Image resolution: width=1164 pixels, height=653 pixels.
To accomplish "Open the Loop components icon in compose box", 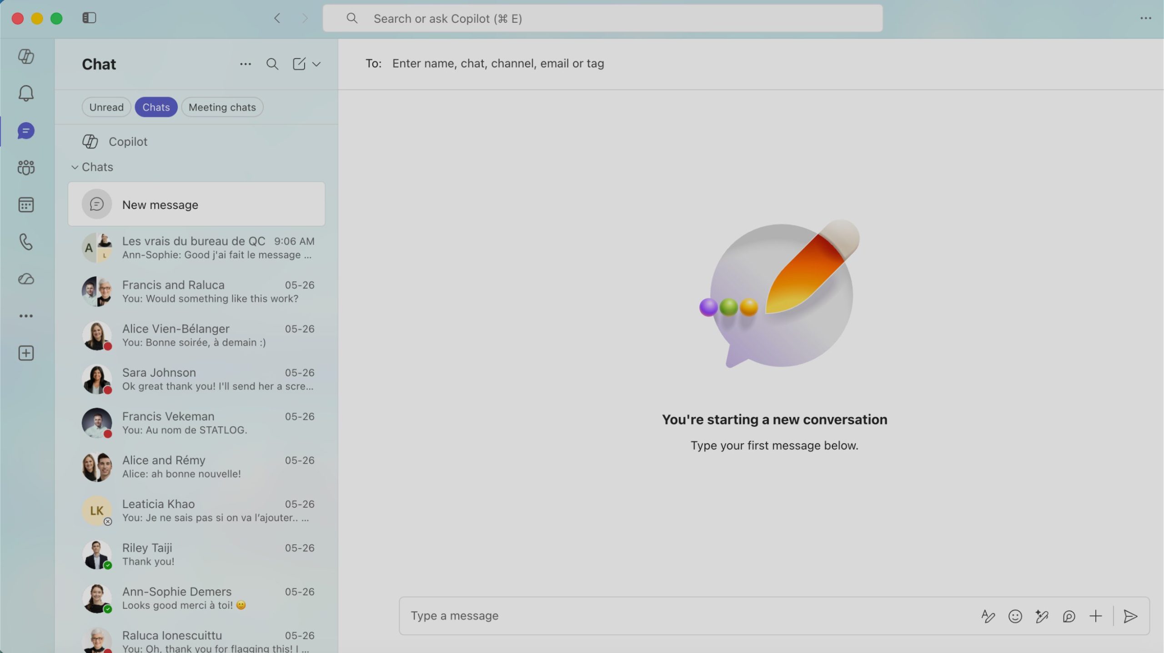I will pyautogui.click(x=1069, y=616).
